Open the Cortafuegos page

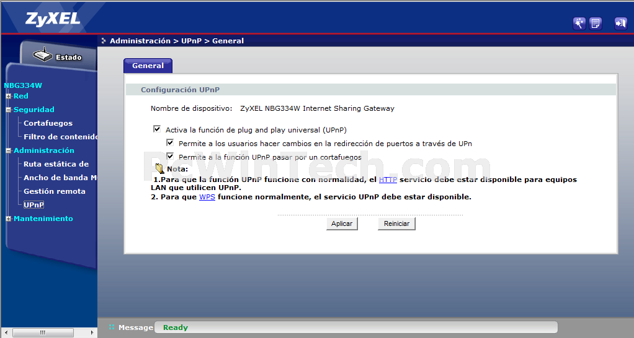click(48, 123)
